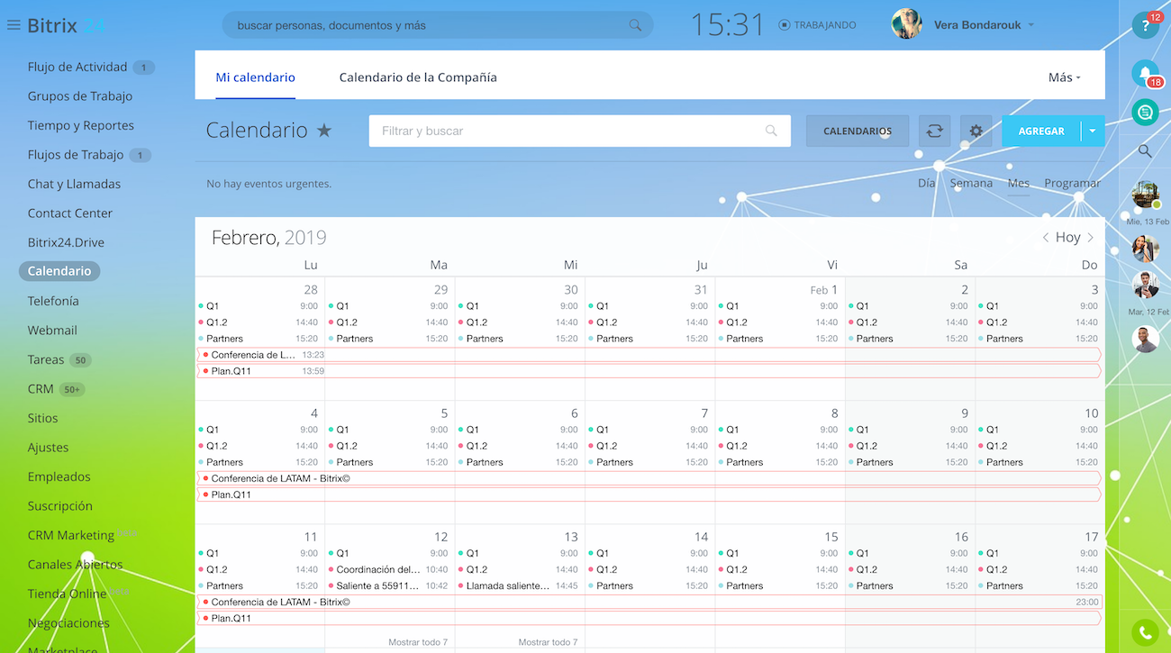Open the AGREGAR dropdown arrow

coord(1093,131)
